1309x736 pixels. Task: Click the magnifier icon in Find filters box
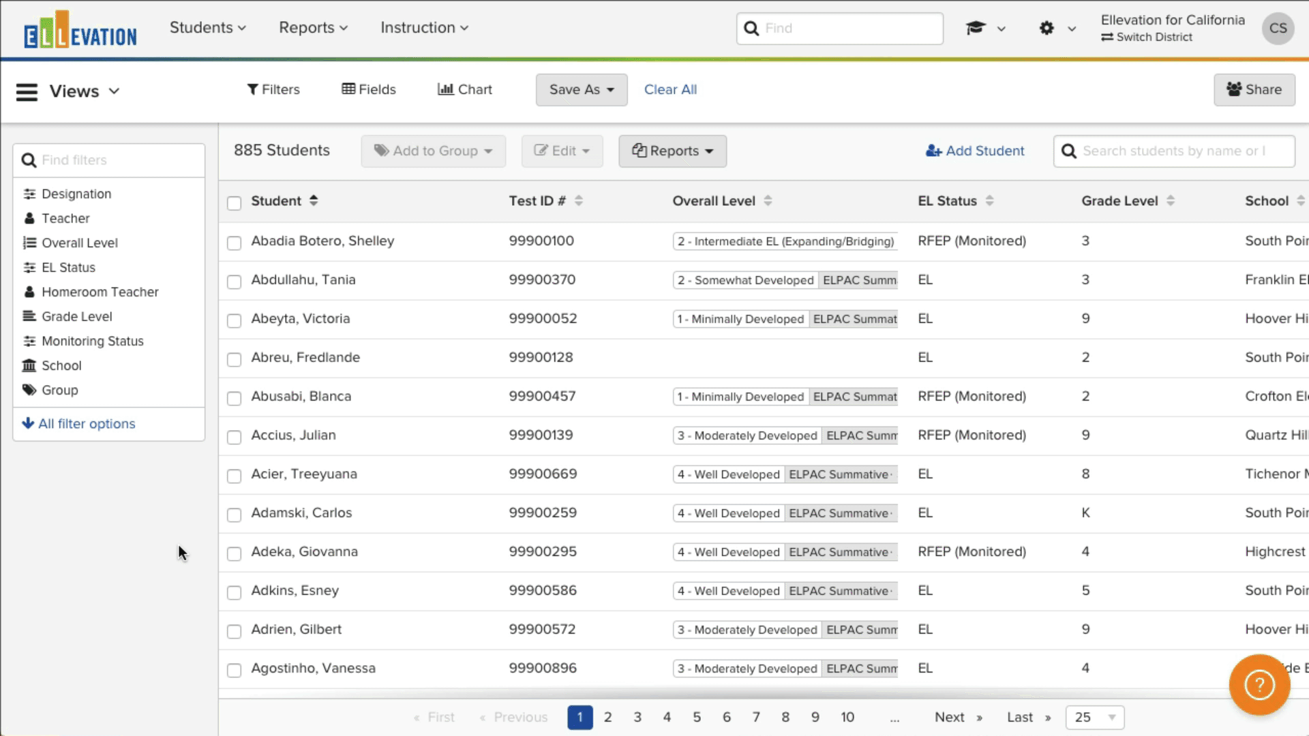pos(29,160)
